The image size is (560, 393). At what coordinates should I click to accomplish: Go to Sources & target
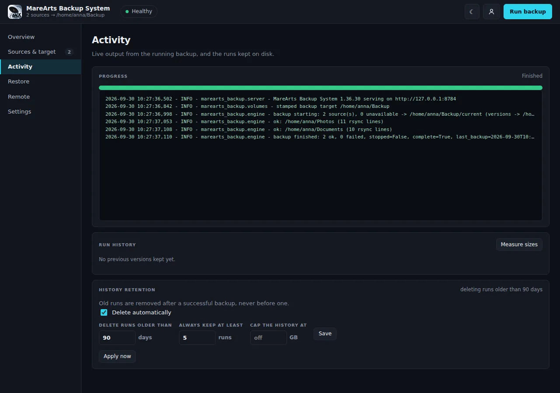pyautogui.click(x=40, y=52)
